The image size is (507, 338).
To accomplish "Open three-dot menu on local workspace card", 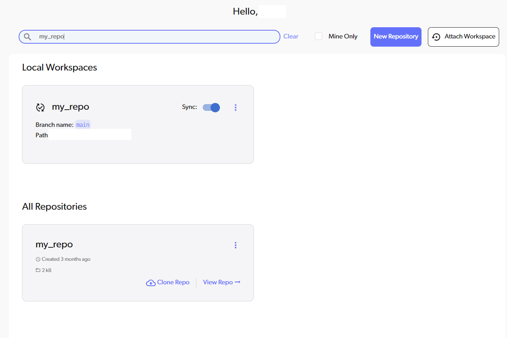I will pos(236,107).
